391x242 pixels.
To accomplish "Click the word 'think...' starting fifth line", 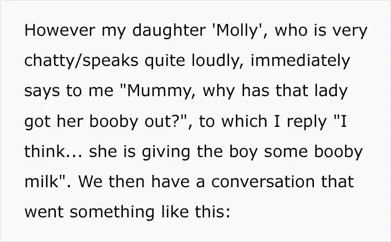I will [x=53, y=151].
